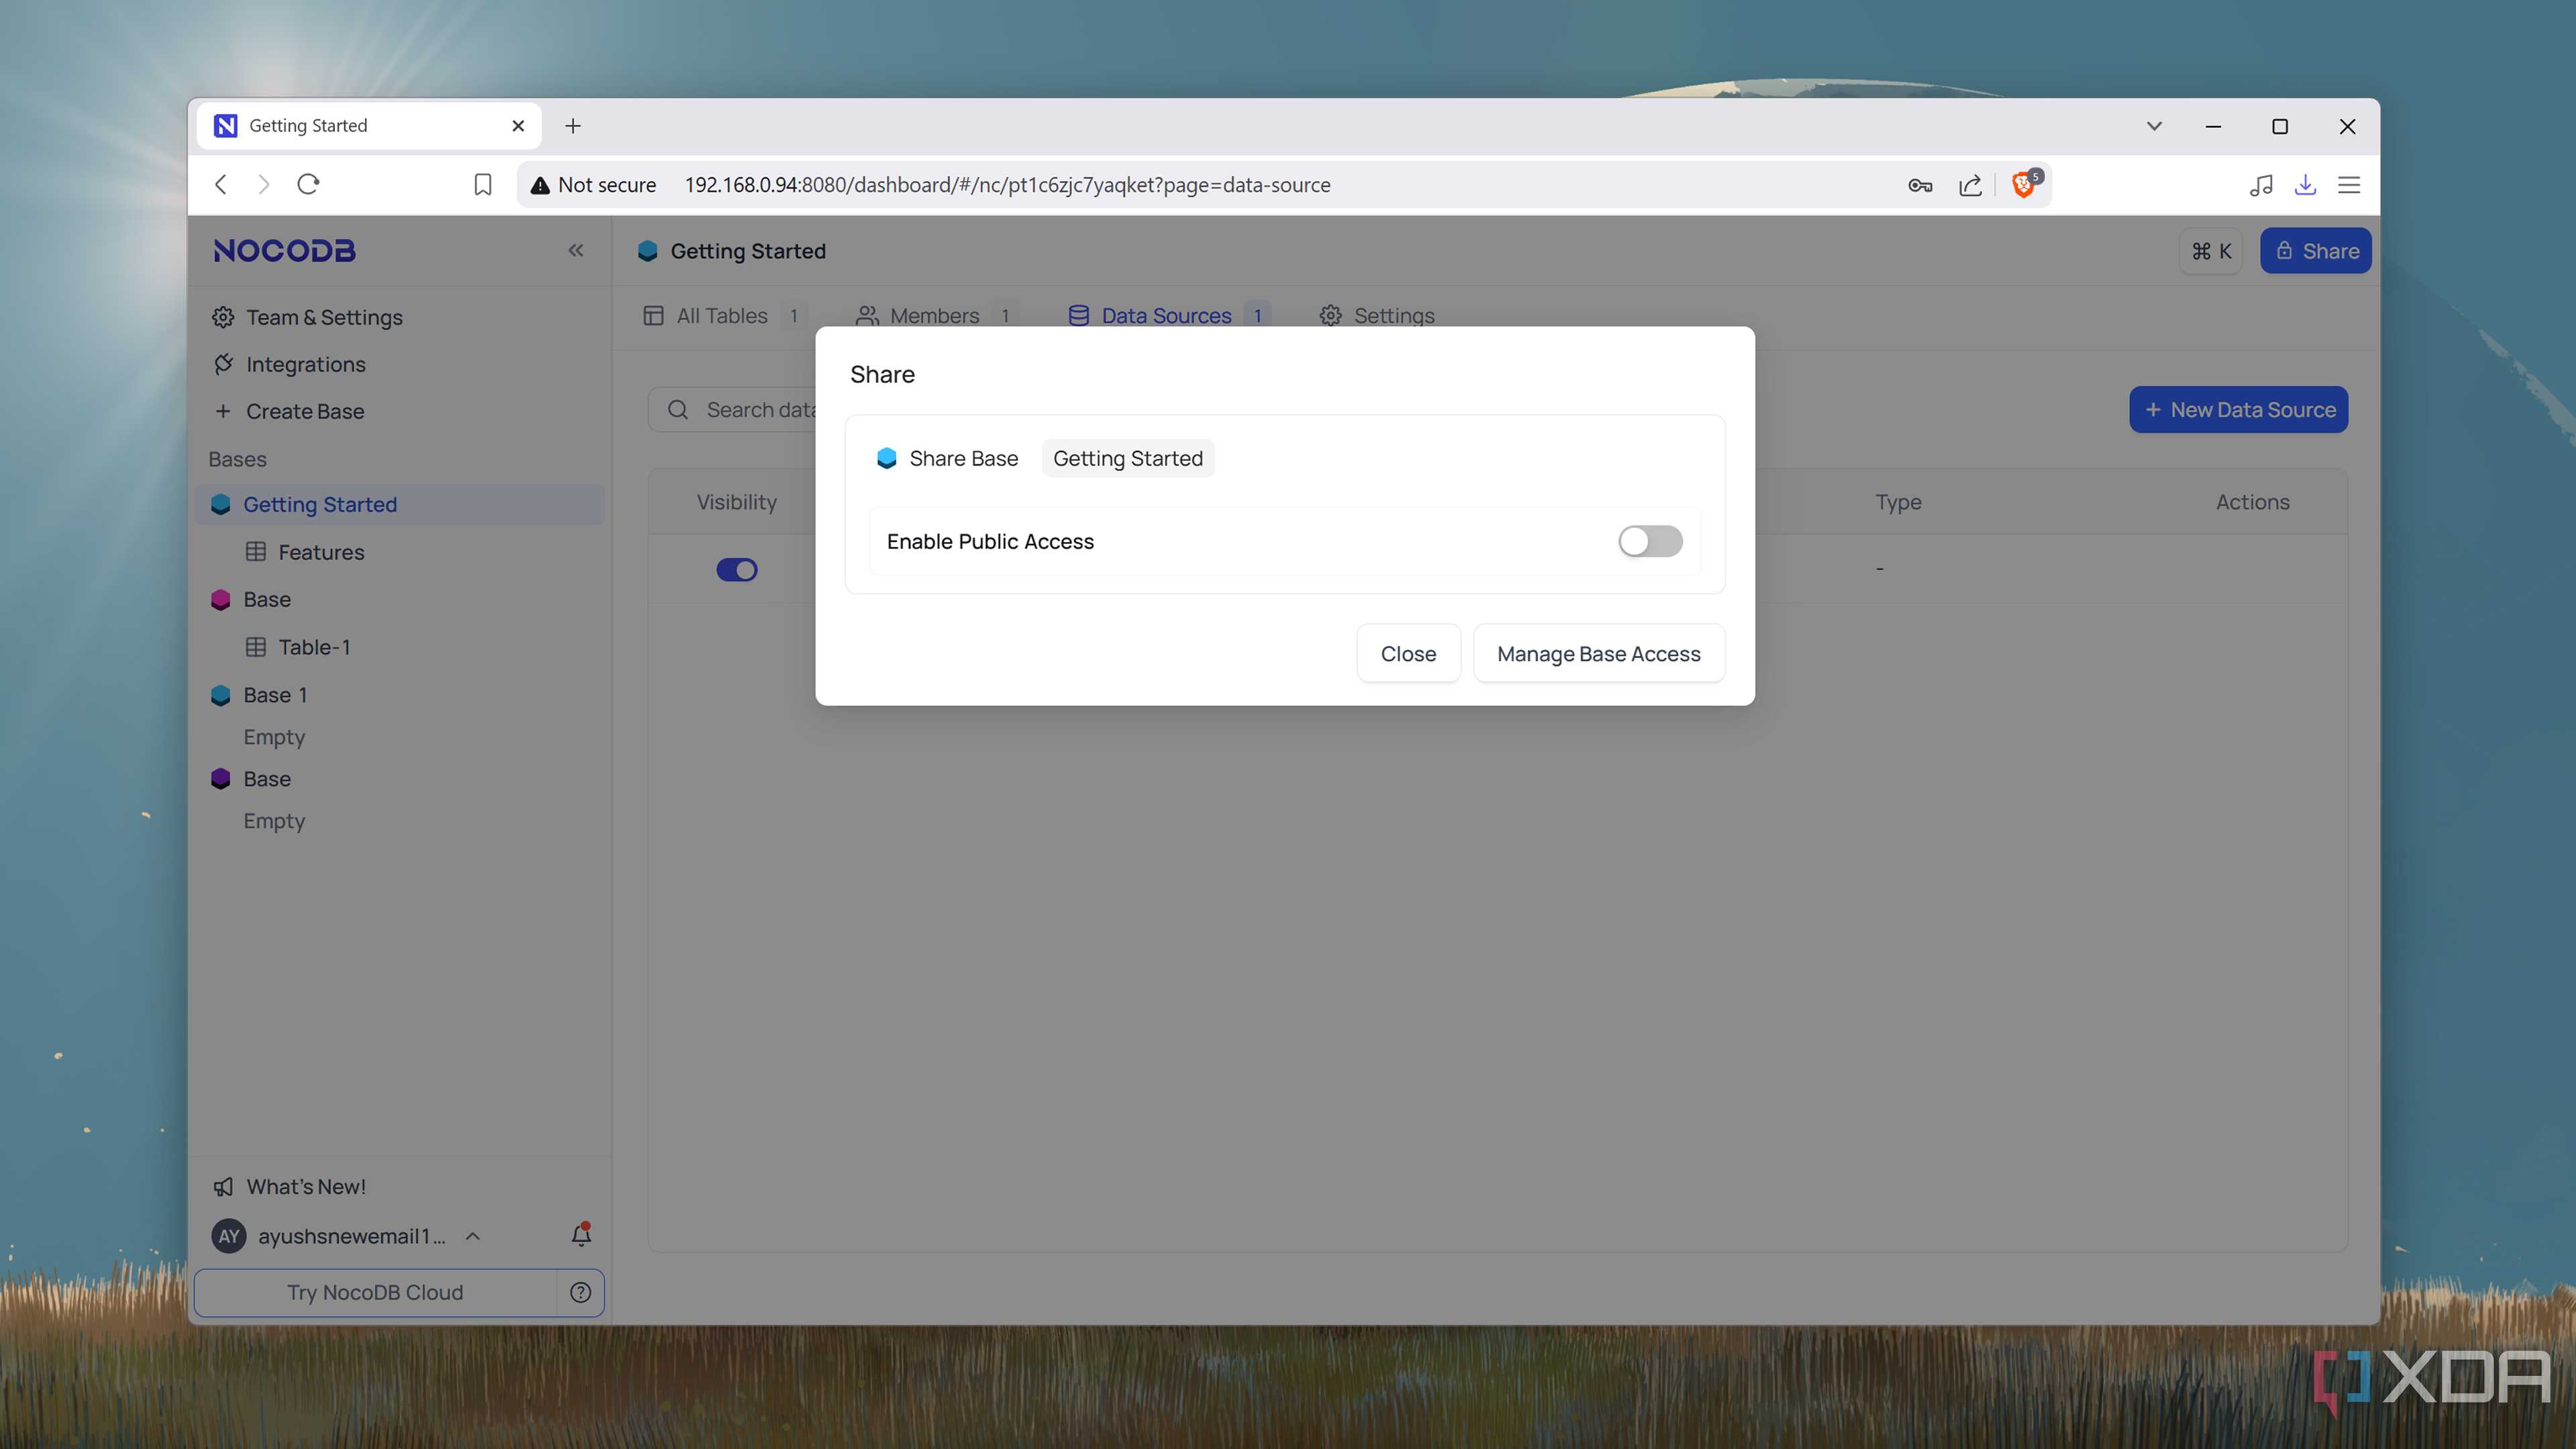Switch to All Tables tab
2576x1449 pixels.
(722, 316)
